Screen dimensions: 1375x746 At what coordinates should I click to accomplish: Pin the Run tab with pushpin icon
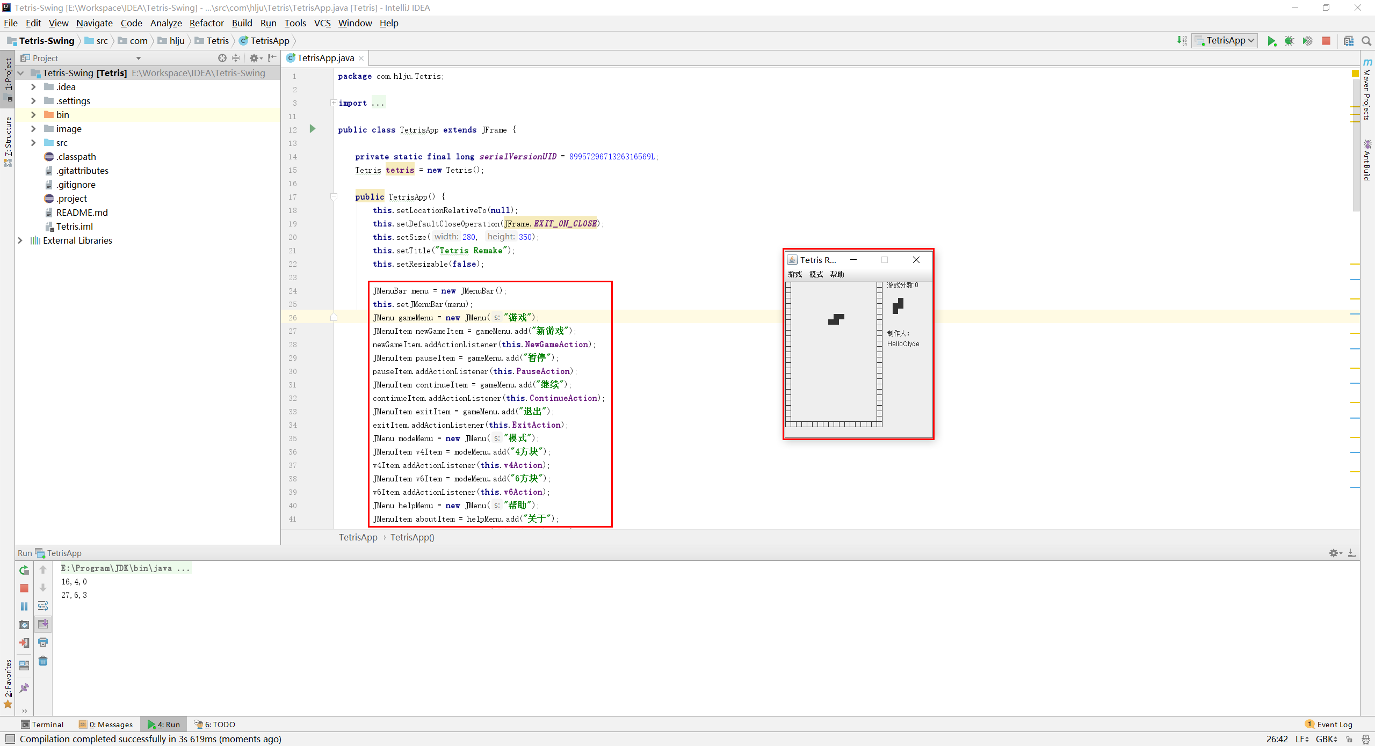(24, 688)
